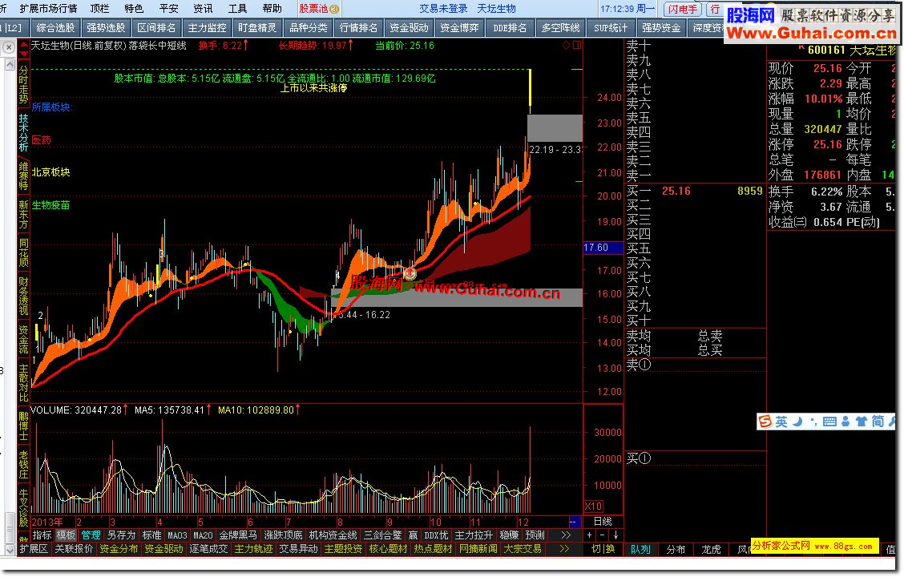The image size is (904, 577).
Task: Select the 同花顺 sidebar tab
Action: tap(23, 252)
